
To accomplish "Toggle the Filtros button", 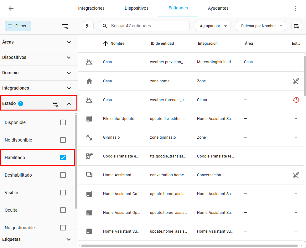I will [18, 26].
